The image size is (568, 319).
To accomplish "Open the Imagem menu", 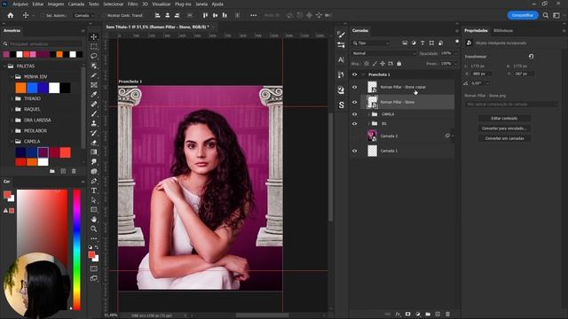I will (x=56, y=4).
